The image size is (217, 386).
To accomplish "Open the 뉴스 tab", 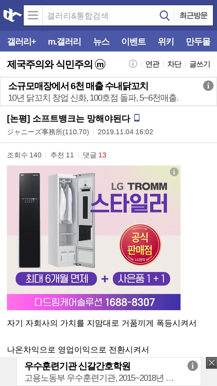I will click(101, 42).
